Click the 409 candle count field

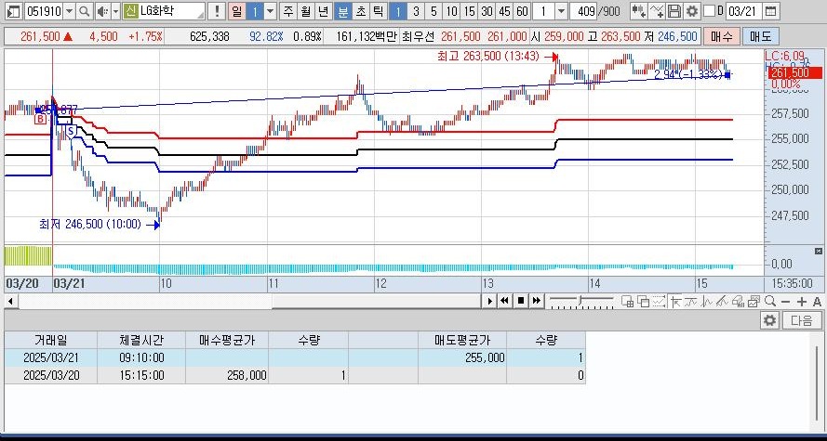tap(582, 11)
